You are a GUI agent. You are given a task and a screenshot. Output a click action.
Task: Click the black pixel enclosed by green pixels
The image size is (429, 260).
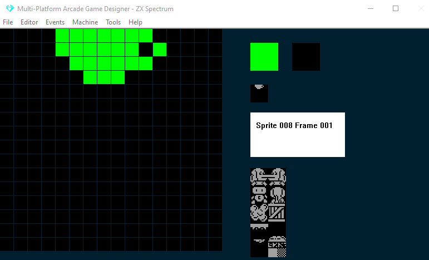[146, 50]
